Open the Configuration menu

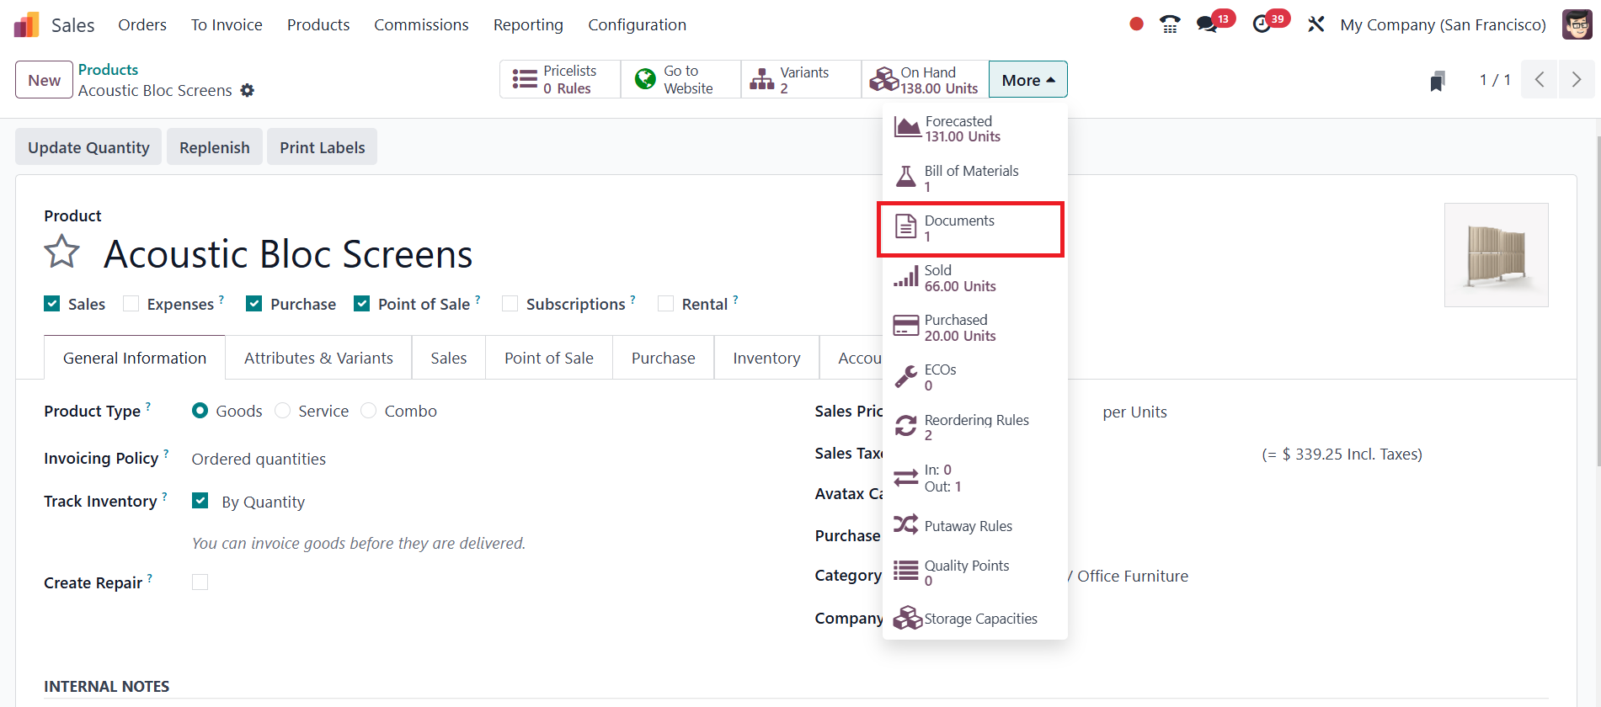[x=637, y=25]
